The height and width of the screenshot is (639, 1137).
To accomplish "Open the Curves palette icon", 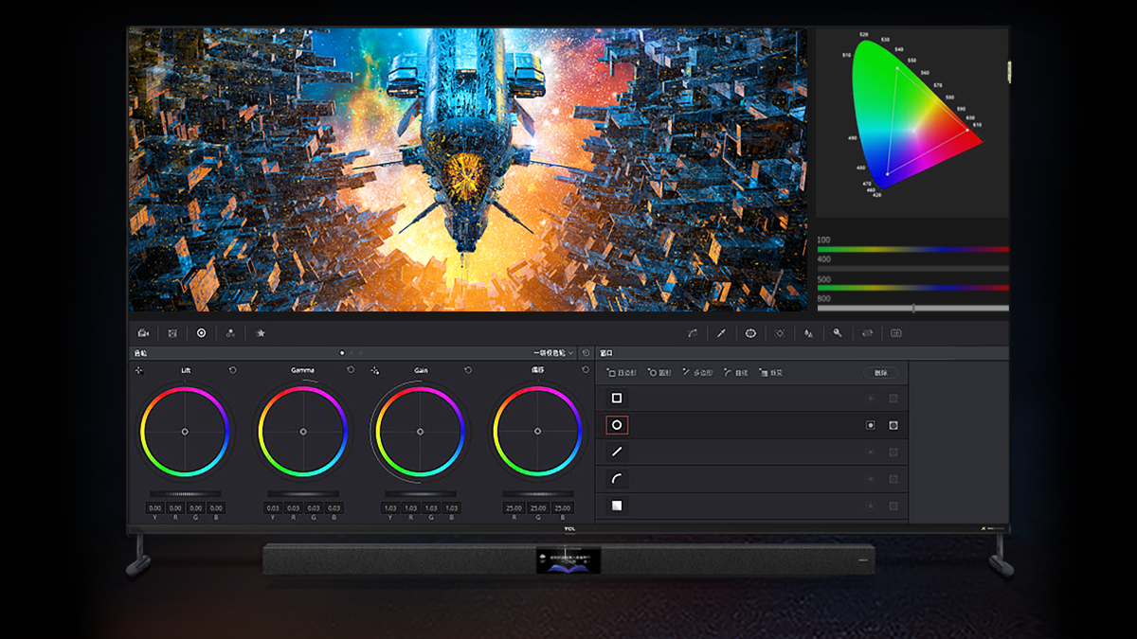I will click(693, 333).
